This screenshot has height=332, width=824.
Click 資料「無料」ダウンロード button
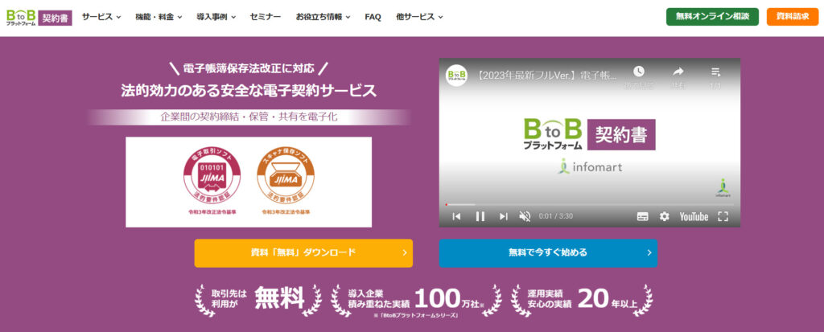coord(303,252)
